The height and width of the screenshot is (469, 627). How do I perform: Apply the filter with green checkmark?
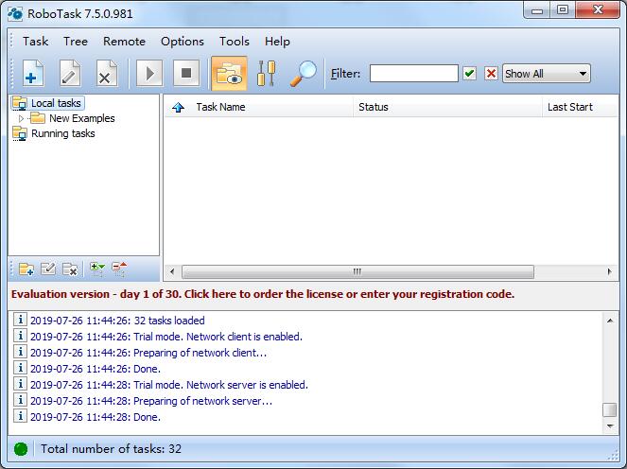[x=469, y=74]
